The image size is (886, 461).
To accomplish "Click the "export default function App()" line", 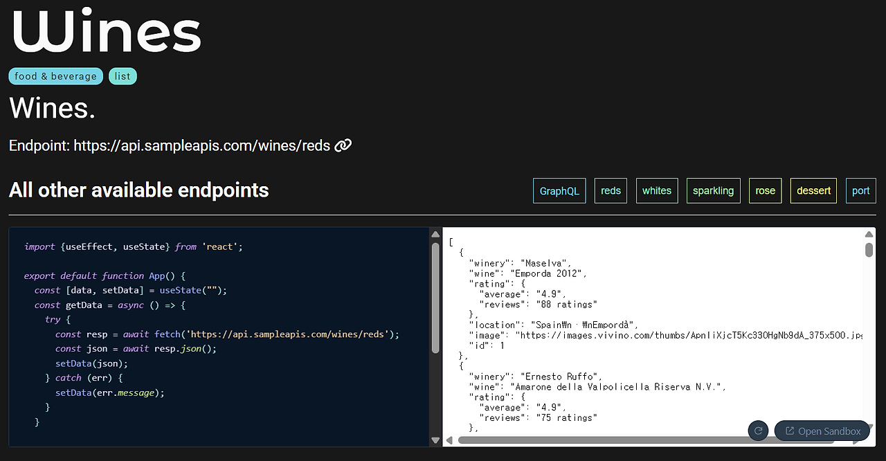I will (105, 275).
